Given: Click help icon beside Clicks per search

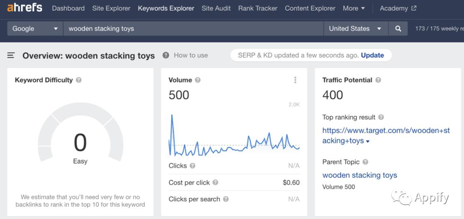Looking at the screenshot, I should [226, 199].
